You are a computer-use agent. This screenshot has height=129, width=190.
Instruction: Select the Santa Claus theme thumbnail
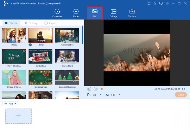pyautogui.click(x=41, y=56)
